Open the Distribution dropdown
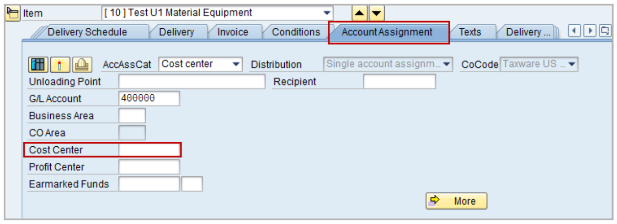617x224 pixels. pyautogui.click(x=446, y=64)
